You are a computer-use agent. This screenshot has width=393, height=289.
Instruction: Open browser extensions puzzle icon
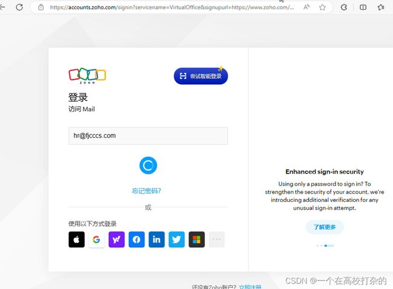tap(343, 7)
